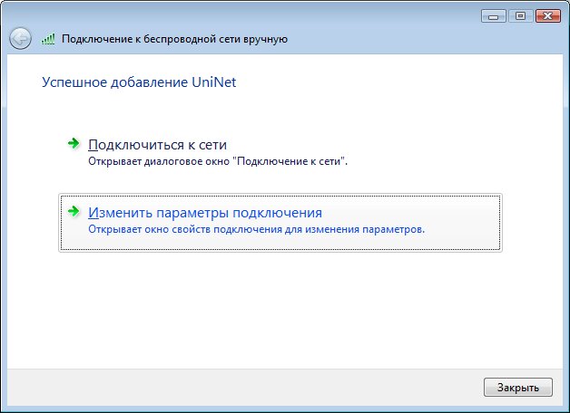Click the network name "UniNet" in heading
The width and height of the screenshot is (570, 413).
pyautogui.click(x=216, y=82)
